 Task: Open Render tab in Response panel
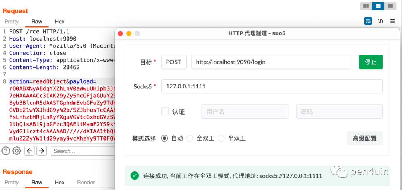[x=86, y=182]
